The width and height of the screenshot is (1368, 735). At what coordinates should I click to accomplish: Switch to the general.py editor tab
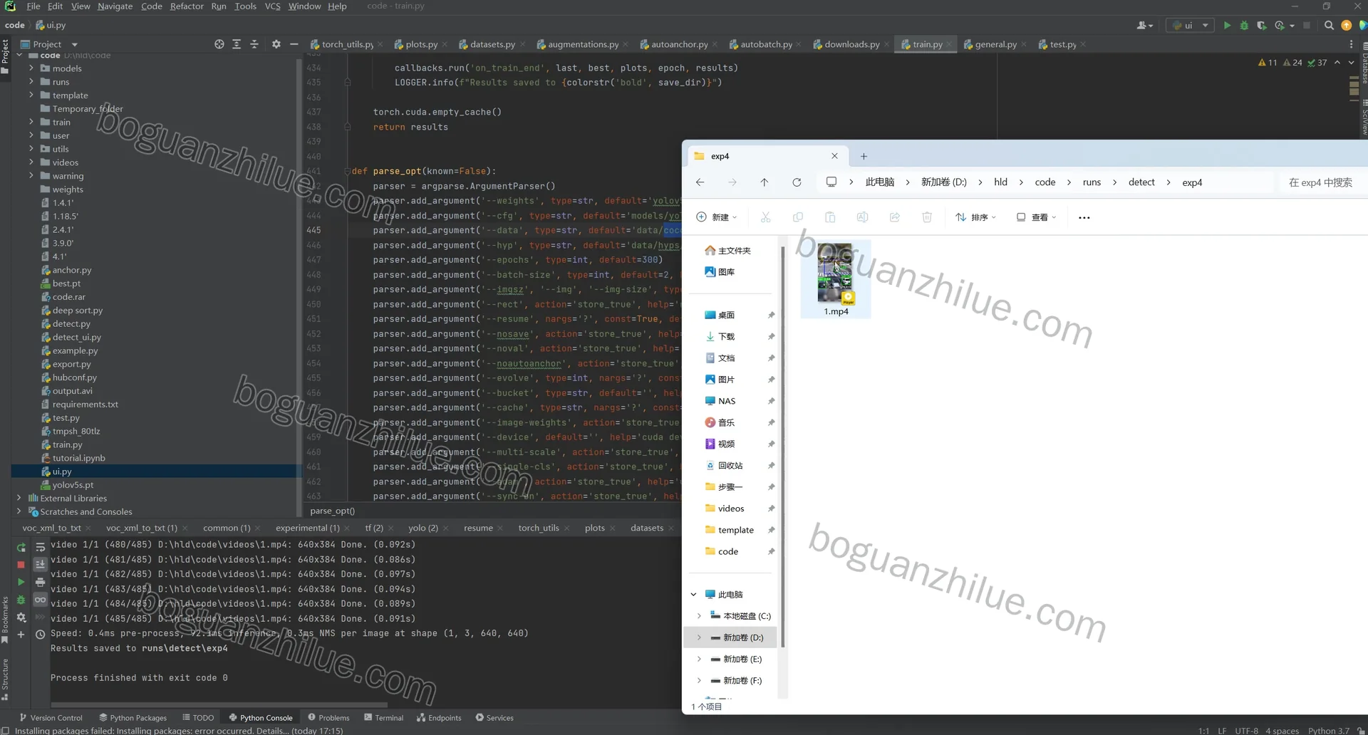click(995, 44)
